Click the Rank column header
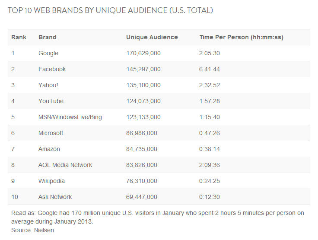The width and height of the screenshot is (318, 240). (19, 37)
